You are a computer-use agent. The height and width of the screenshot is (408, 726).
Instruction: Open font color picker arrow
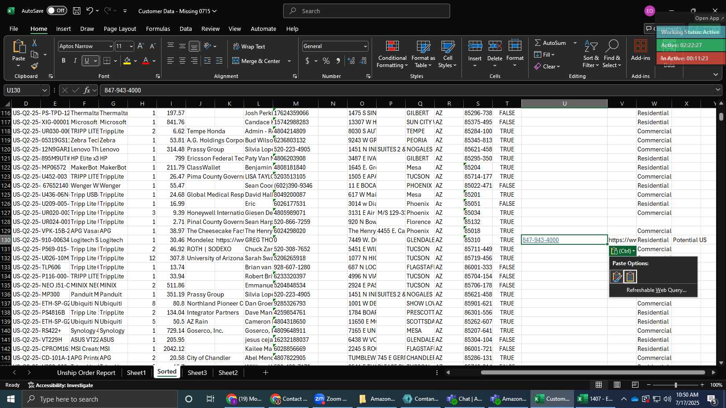[154, 61]
